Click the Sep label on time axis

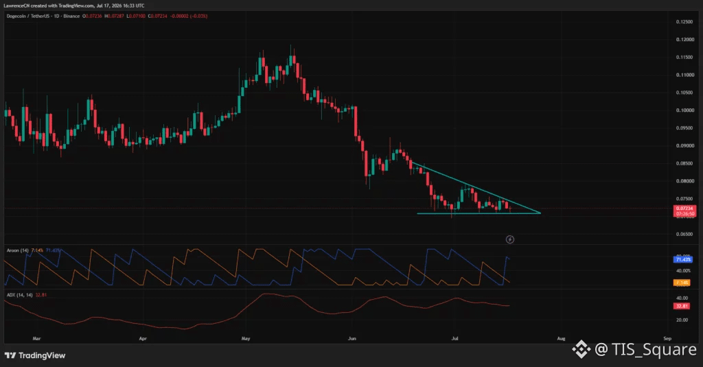click(x=667, y=338)
